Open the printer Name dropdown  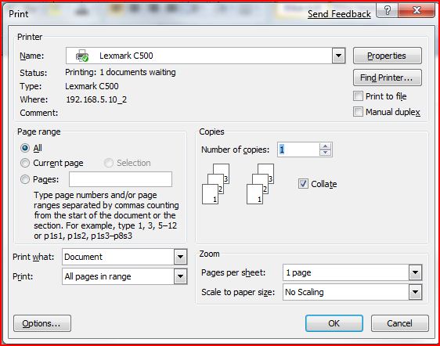coord(339,56)
